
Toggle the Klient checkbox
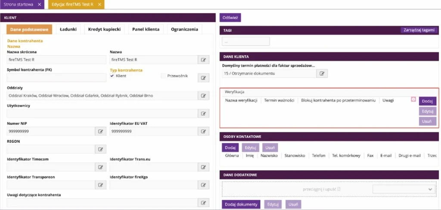pyautogui.click(x=112, y=76)
